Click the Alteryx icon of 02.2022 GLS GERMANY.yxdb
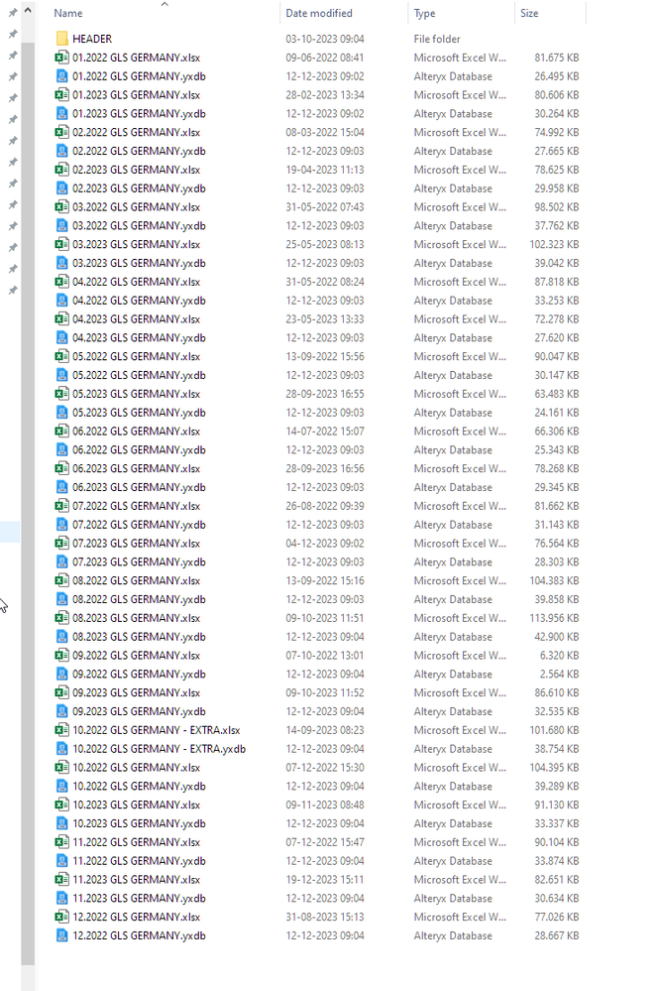 pos(61,151)
